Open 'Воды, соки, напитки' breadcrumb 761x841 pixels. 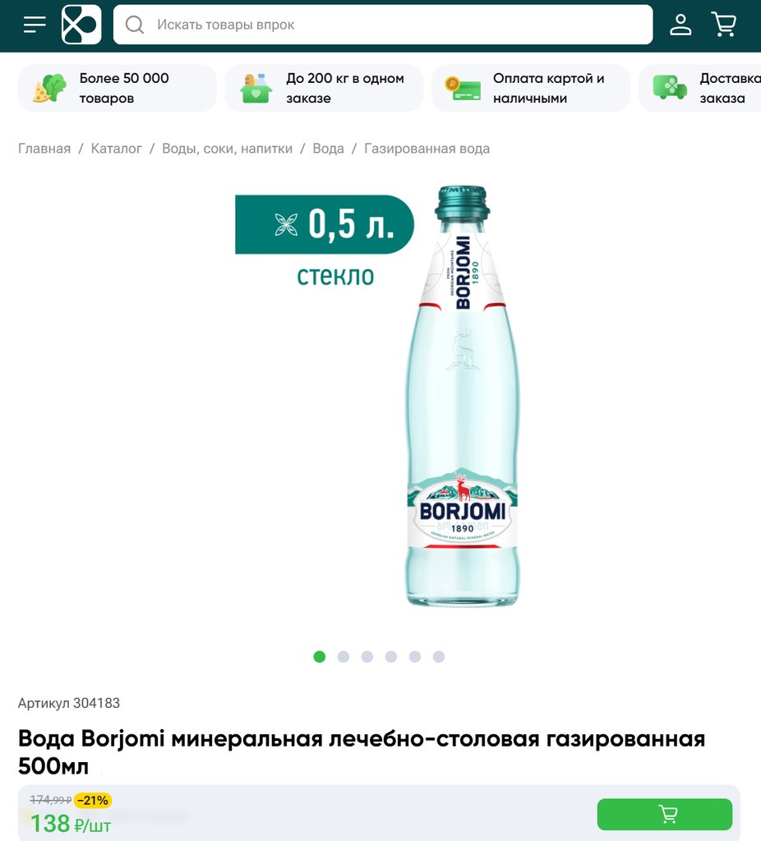(227, 149)
